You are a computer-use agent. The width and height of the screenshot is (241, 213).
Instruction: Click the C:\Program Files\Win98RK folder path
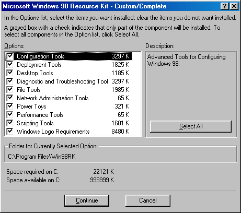(x=42, y=157)
